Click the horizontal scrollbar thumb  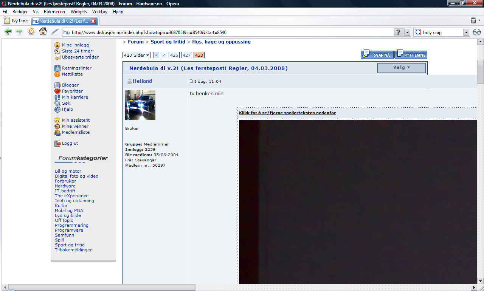tap(101, 288)
